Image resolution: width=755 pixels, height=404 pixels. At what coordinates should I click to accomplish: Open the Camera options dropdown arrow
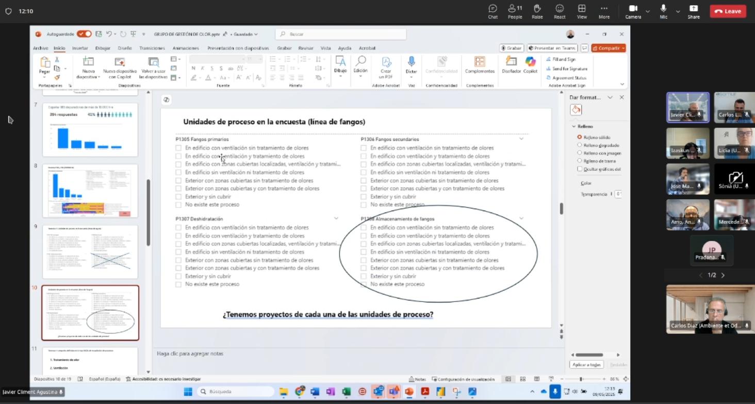tap(648, 11)
